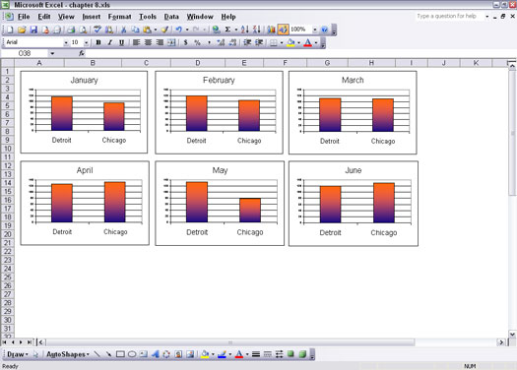Open the help question box dropdown

486,16
